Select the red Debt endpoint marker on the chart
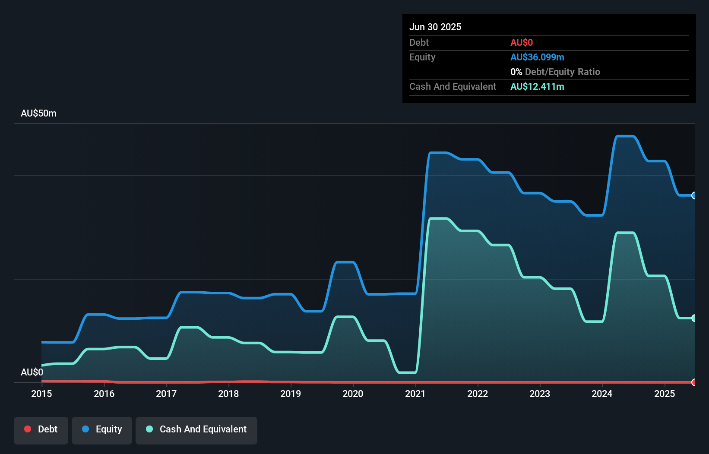The height and width of the screenshot is (454, 709). 694,382
